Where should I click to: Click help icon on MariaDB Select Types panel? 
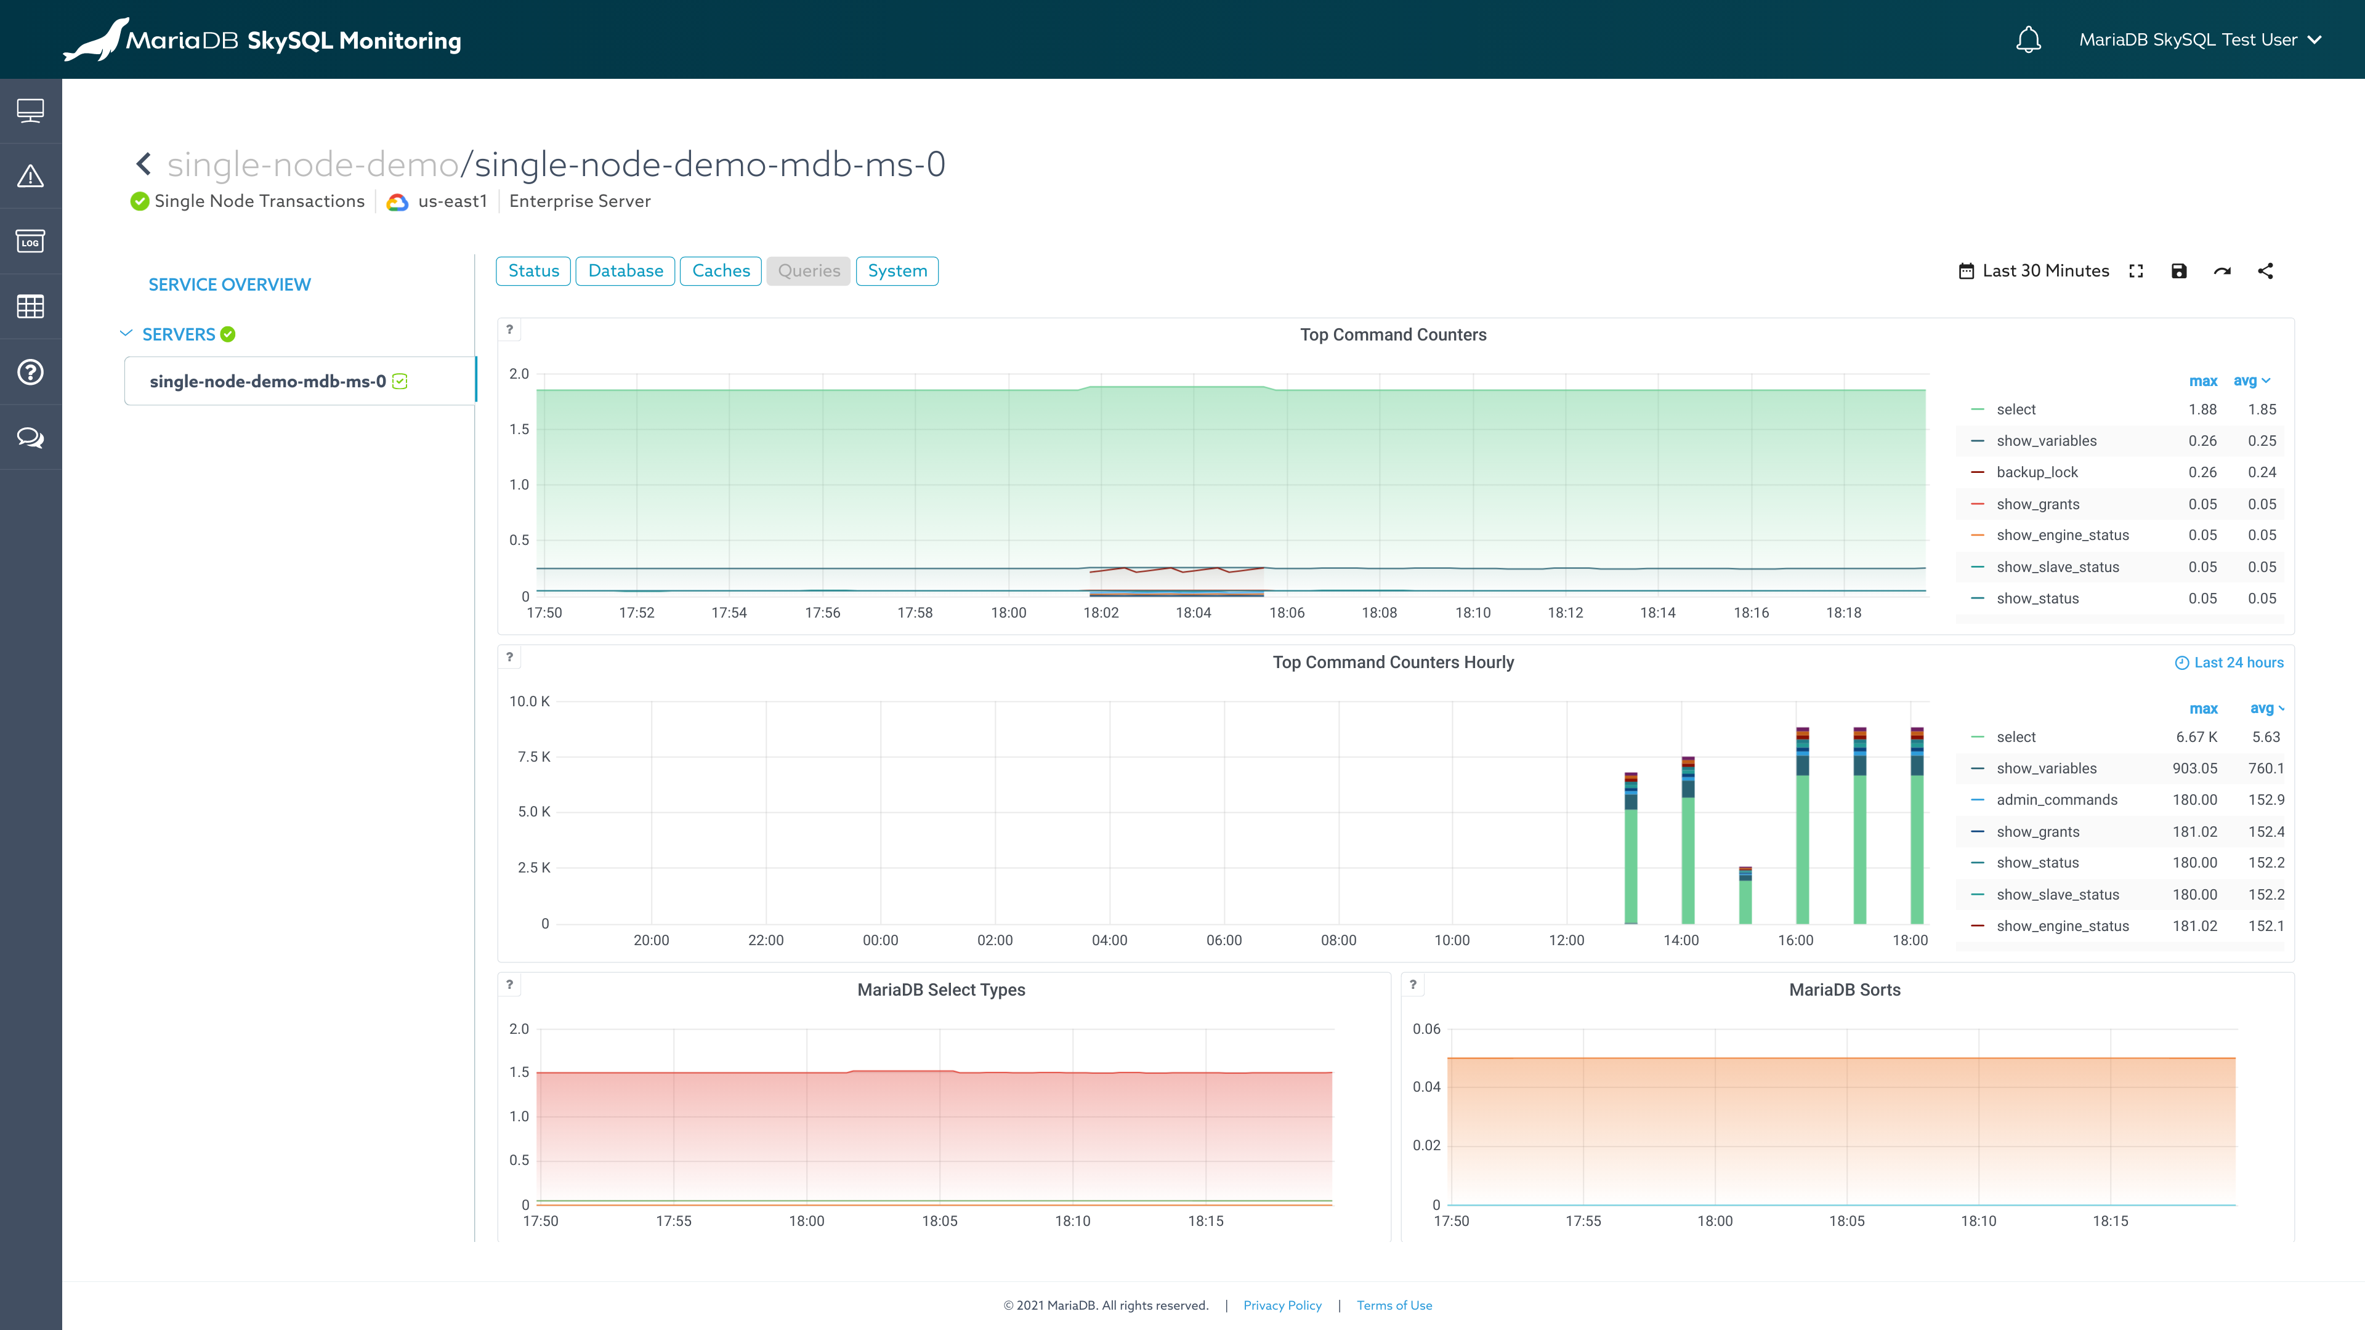509,985
